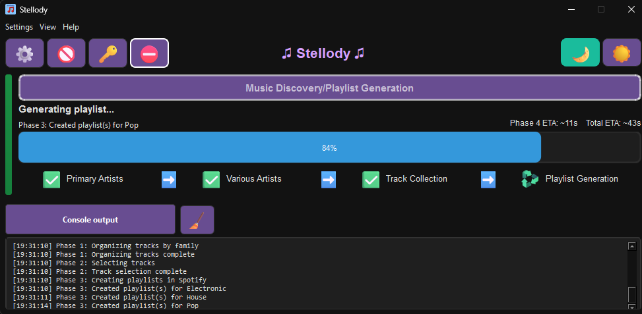Click the Primary Artists green checkmark
Image resolution: width=642 pixels, height=314 pixels.
point(51,179)
